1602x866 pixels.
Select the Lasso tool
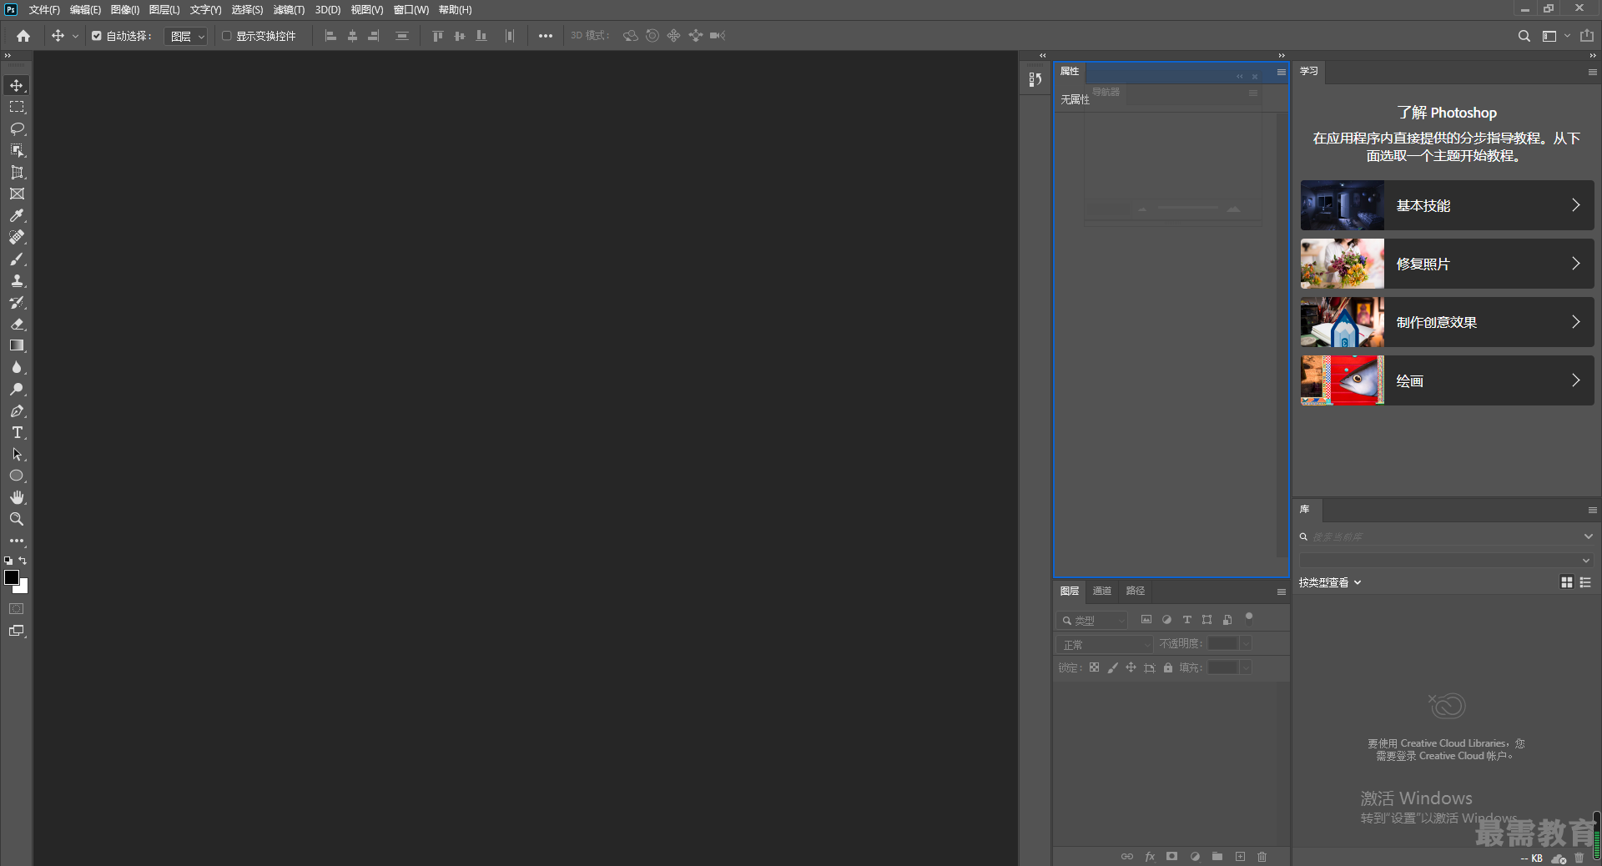tap(17, 128)
